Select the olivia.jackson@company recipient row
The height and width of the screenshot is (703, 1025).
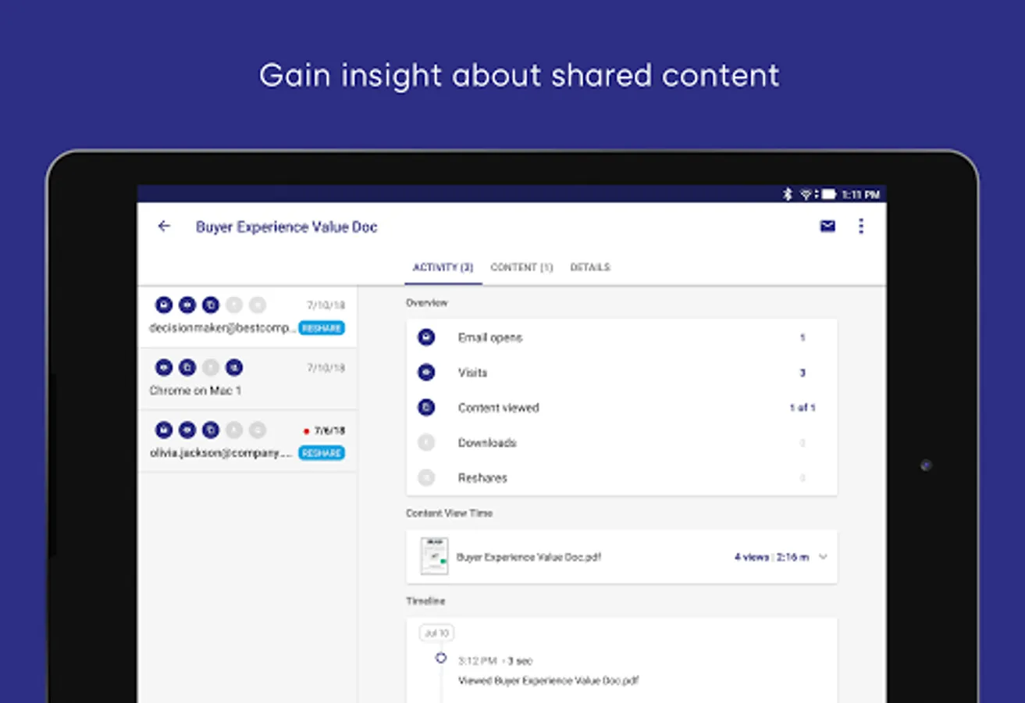(247, 441)
